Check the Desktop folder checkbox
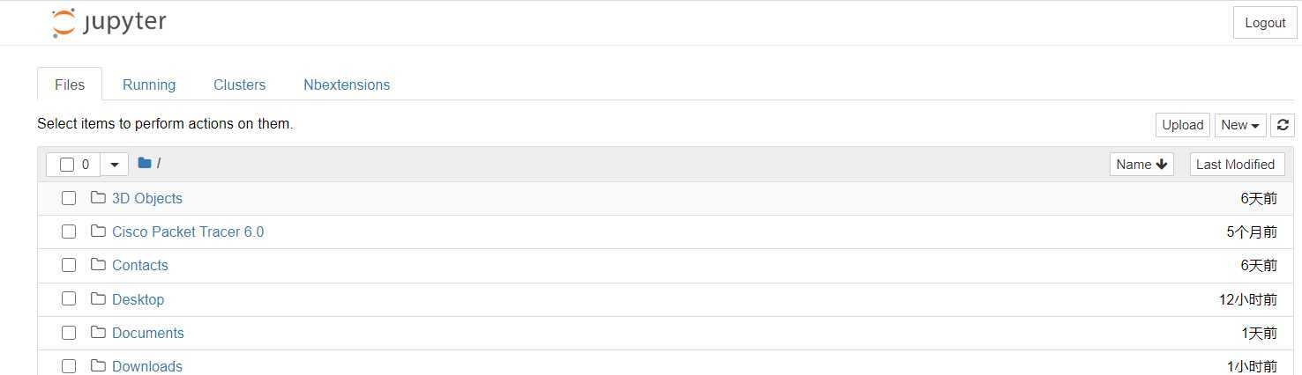This screenshot has height=375, width=1302. 69,298
